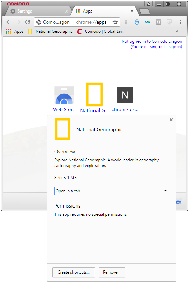This screenshot has height=282, width=189.
Task: Click the Overview heading in dialog
Action: pos(64,152)
